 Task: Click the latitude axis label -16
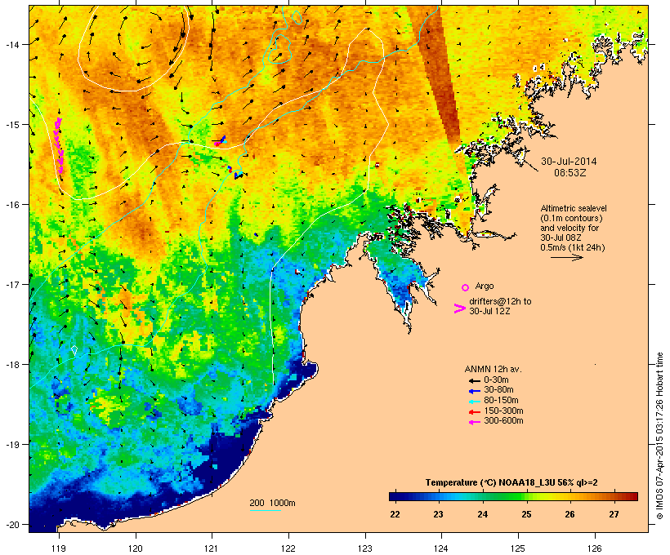(11, 205)
